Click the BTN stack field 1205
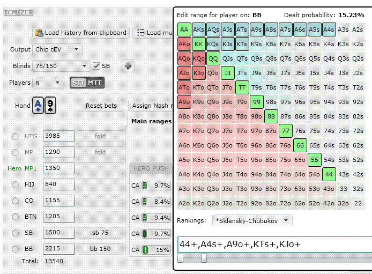The height and width of the screenshot is (274, 372). coord(59,217)
